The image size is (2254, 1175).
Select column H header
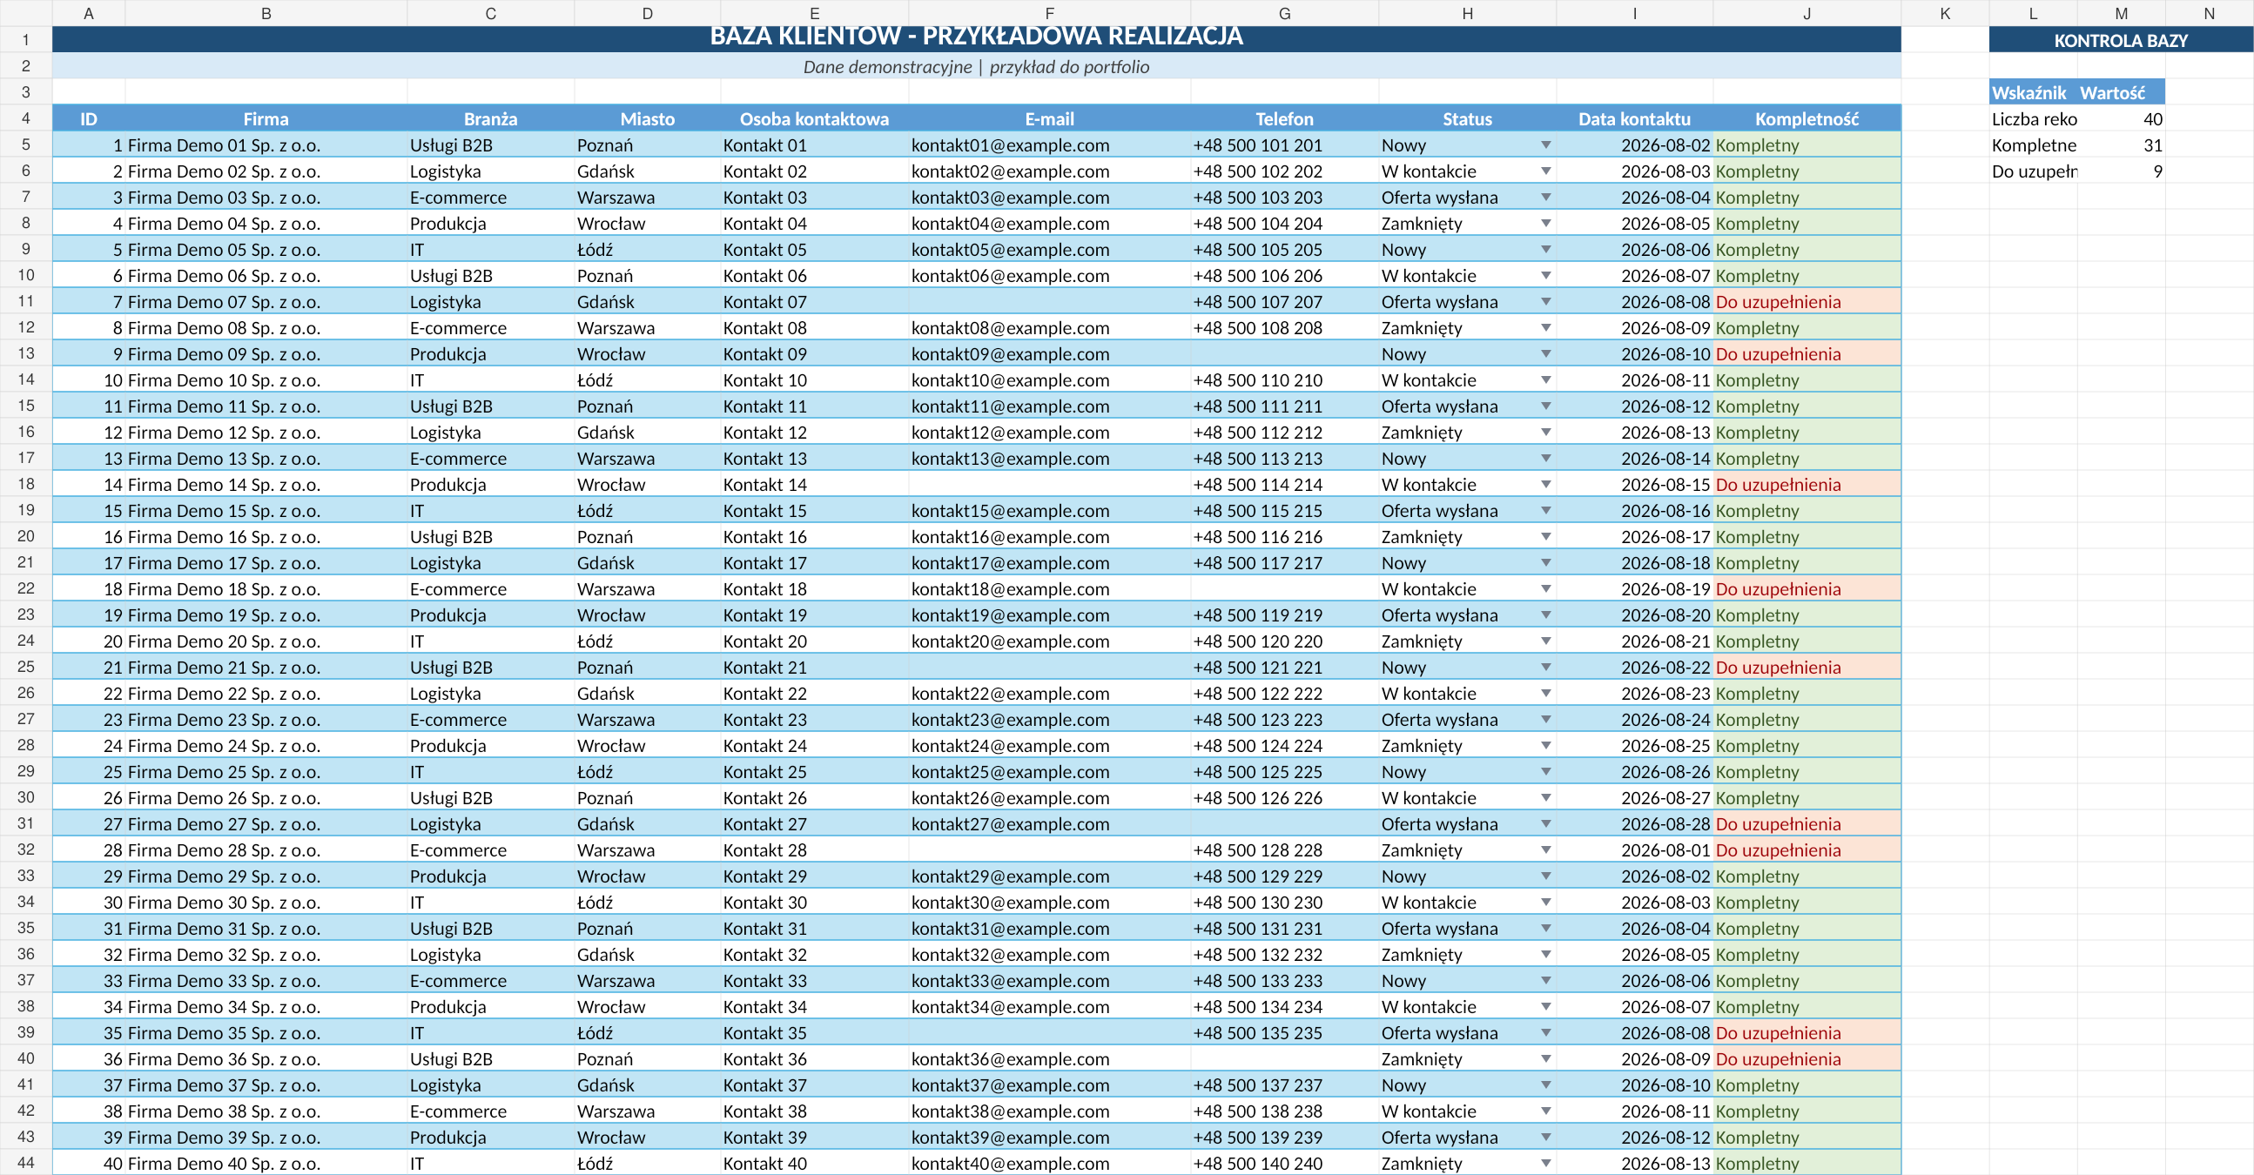click(1467, 13)
